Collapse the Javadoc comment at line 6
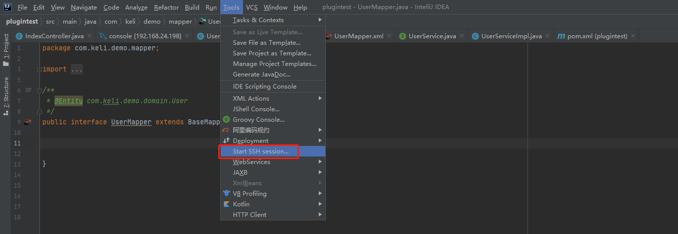This screenshot has width=678, height=234. tap(39, 90)
